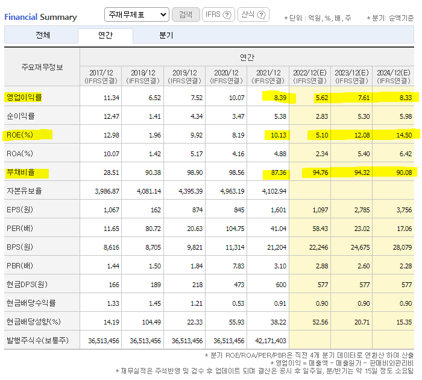Open the 주재무제표 dropdown

[137, 14]
